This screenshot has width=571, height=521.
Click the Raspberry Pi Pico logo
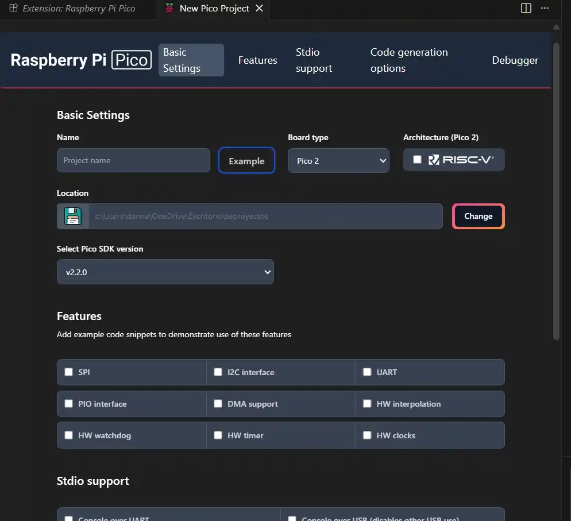click(81, 60)
